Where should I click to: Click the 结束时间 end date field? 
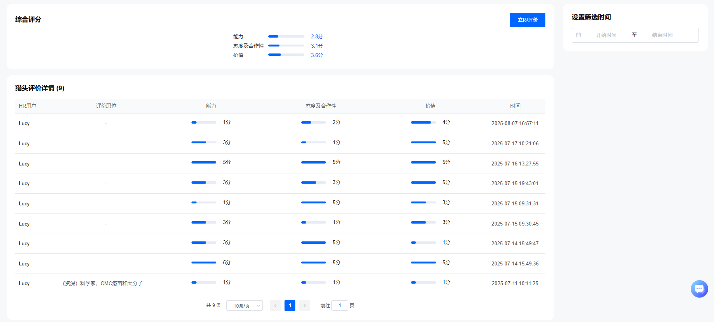(x=662, y=35)
